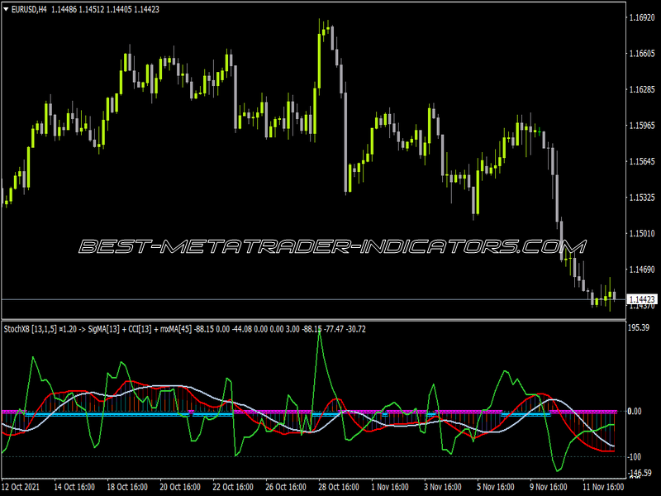This screenshot has height=496, width=661.
Task: Click the 12 Oct 2021 time label
Action: coord(21,487)
